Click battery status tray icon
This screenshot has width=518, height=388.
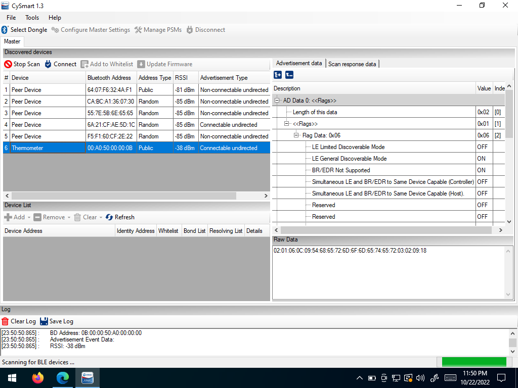(372, 378)
